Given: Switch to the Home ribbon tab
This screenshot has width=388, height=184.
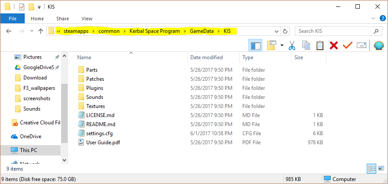Looking at the screenshot, I should tap(37, 19).
